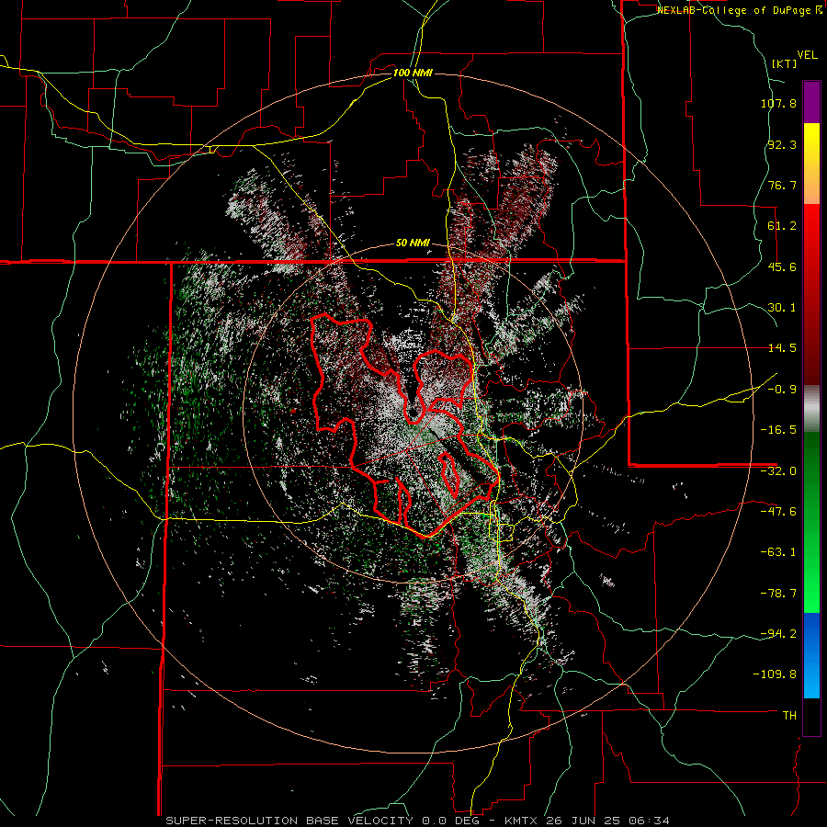Click the -47.6 velocity scale value

click(x=778, y=512)
